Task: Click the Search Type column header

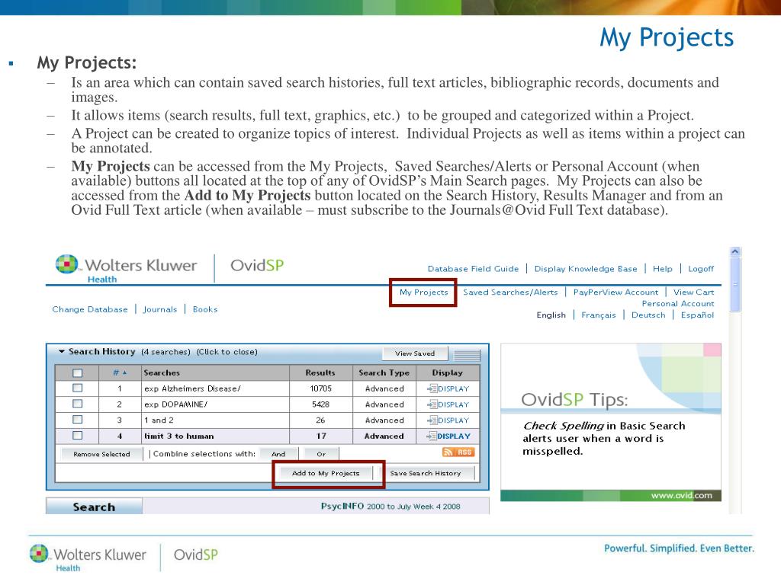Action: 384,372
